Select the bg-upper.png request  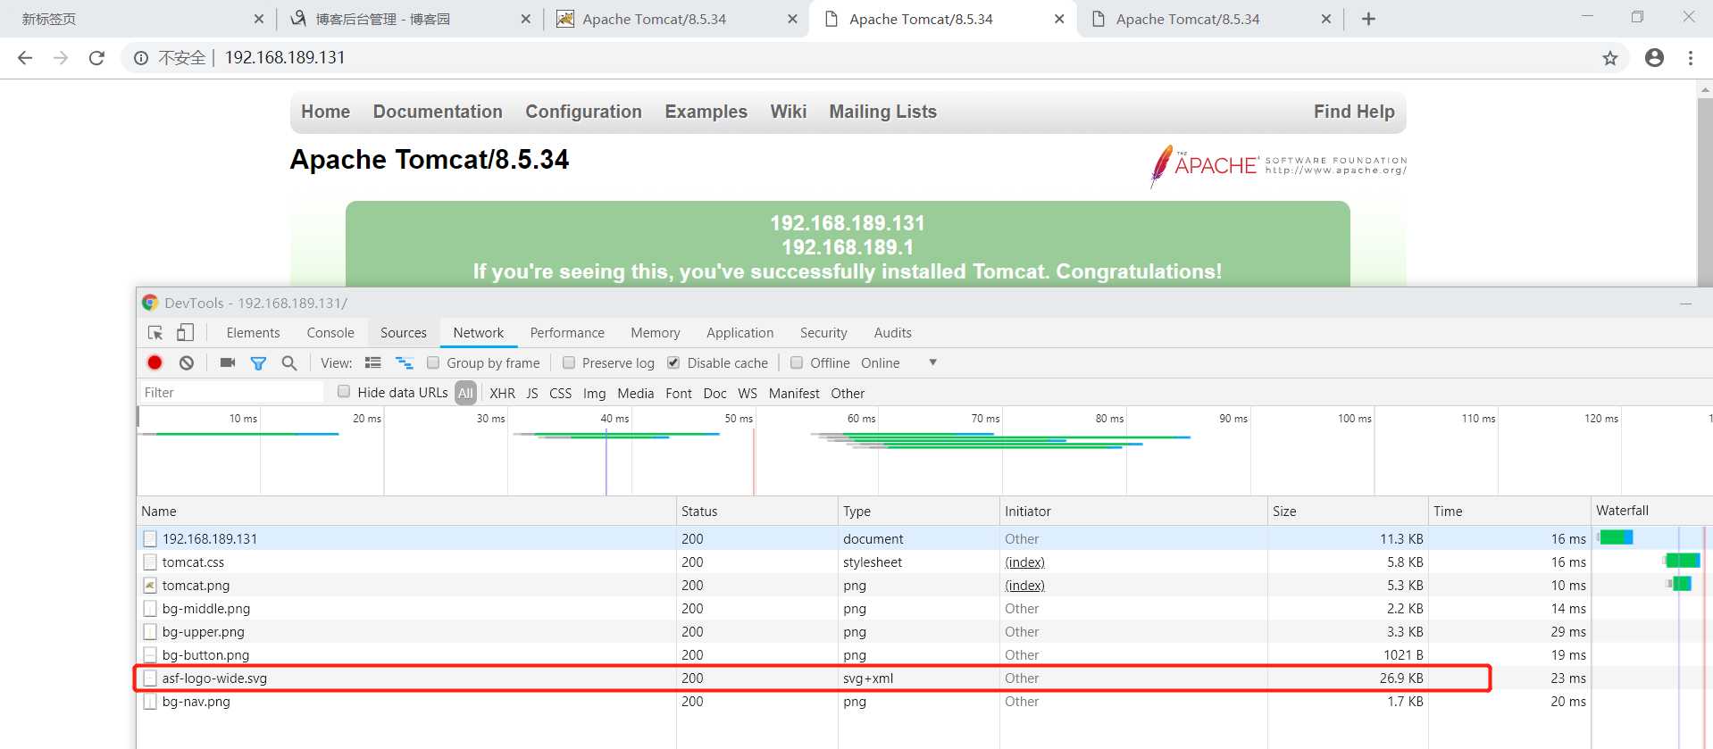(x=864, y=632)
